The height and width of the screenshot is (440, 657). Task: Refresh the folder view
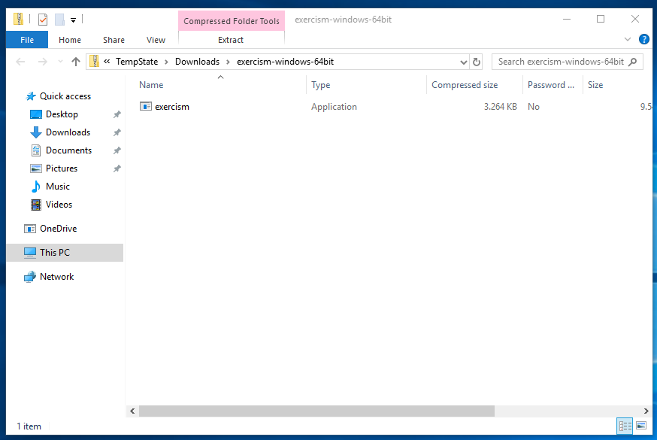tap(477, 62)
